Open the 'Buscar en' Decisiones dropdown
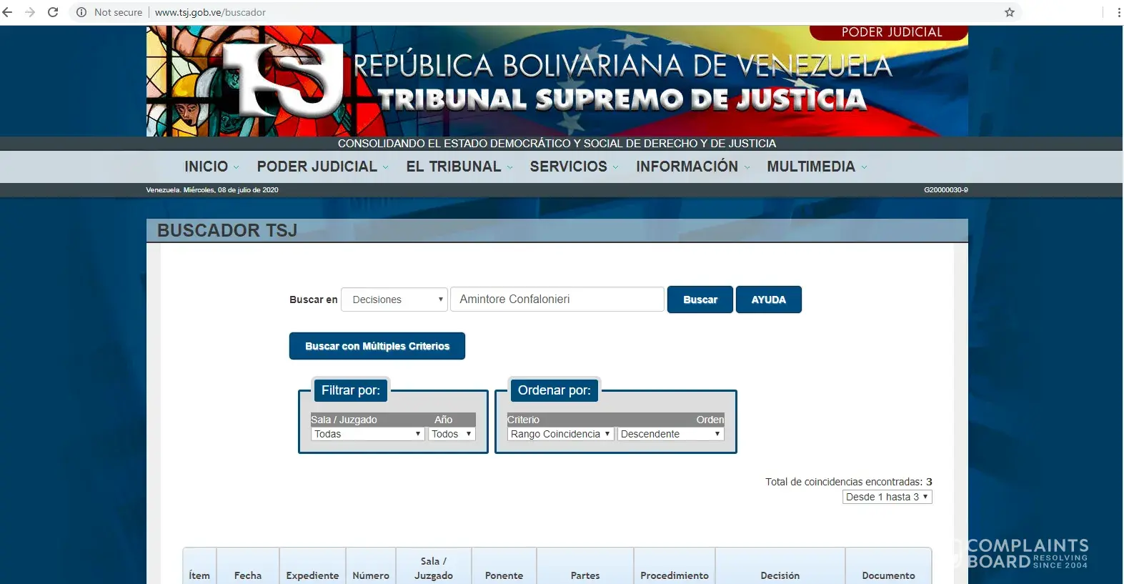This screenshot has height=584, width=1124. coord(394,300)
